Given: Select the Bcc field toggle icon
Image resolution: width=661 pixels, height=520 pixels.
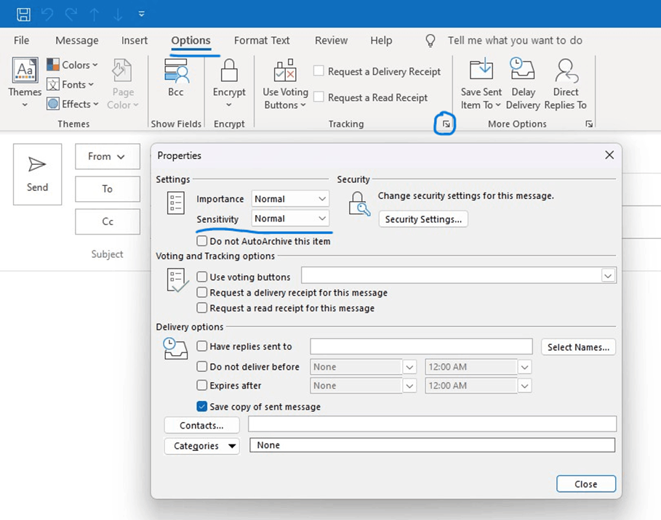Looking at the screenshot, I should click(175, 73).
